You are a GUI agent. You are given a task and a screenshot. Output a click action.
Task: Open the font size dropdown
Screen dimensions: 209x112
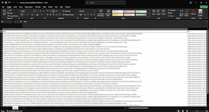(x=38, y=11)
